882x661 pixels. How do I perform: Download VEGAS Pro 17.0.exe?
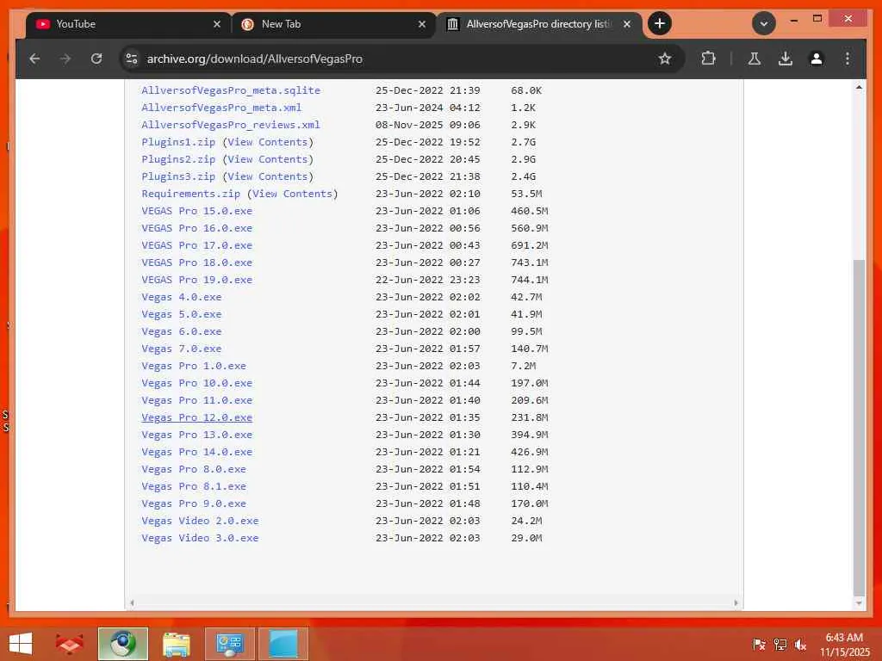[x=197, y=245]
